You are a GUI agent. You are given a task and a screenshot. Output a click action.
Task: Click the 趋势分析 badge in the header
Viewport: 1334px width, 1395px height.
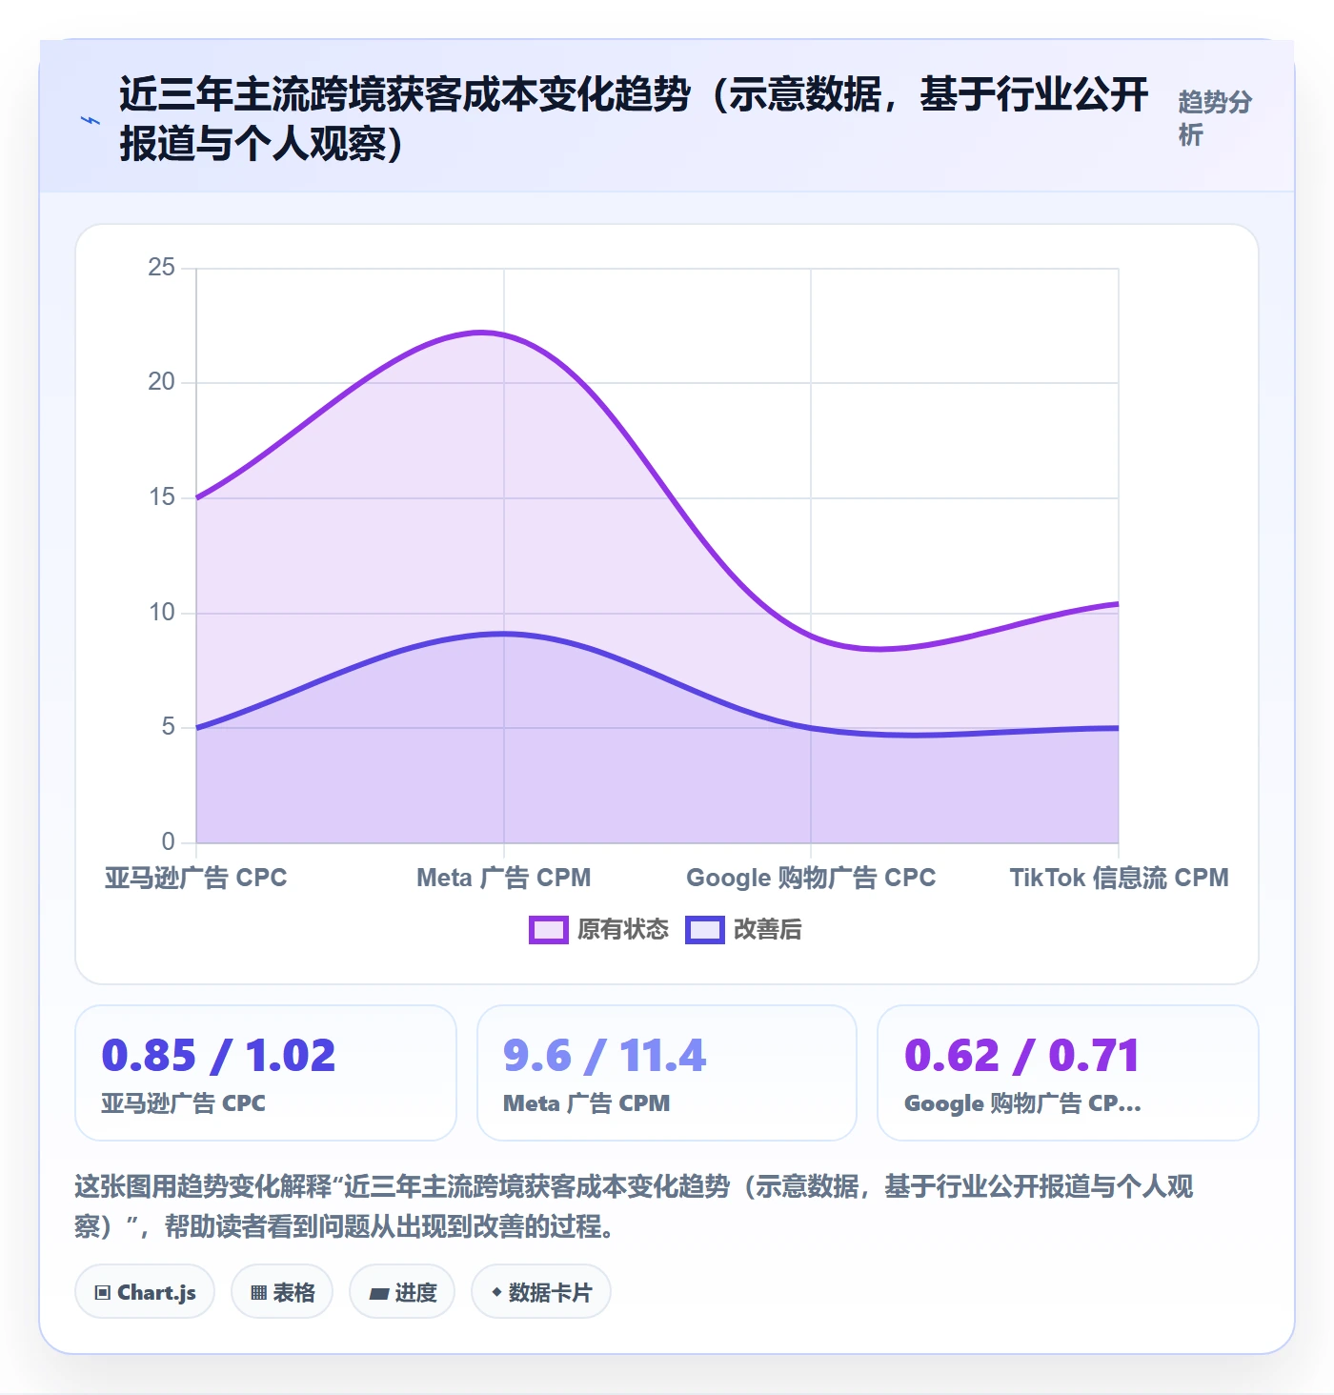1215,118
